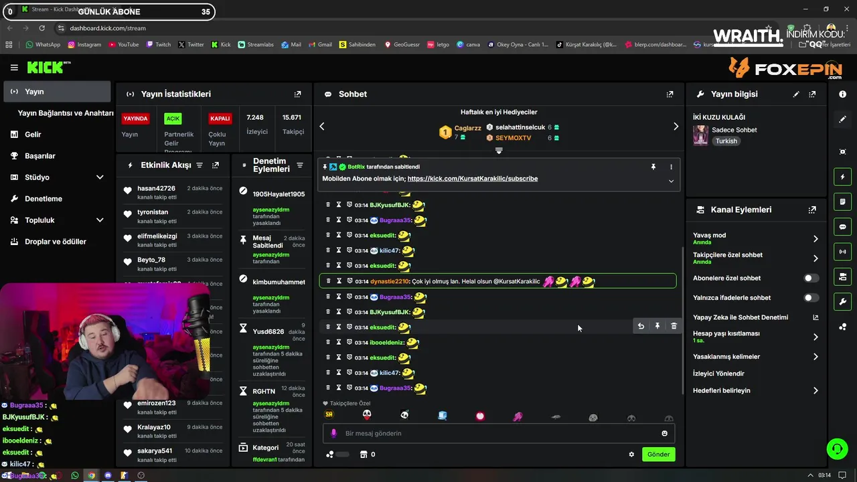Click the wrench icon in right sidebar

coord(842,302)
